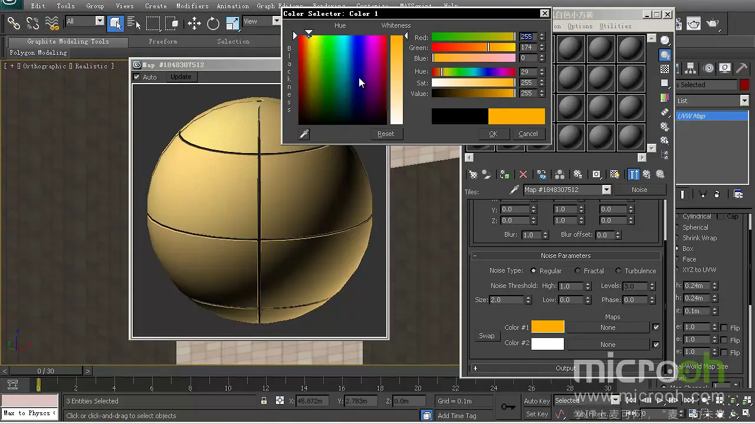Click the Swap colors button
755x424 pixels.
click(x=487, y=336)
